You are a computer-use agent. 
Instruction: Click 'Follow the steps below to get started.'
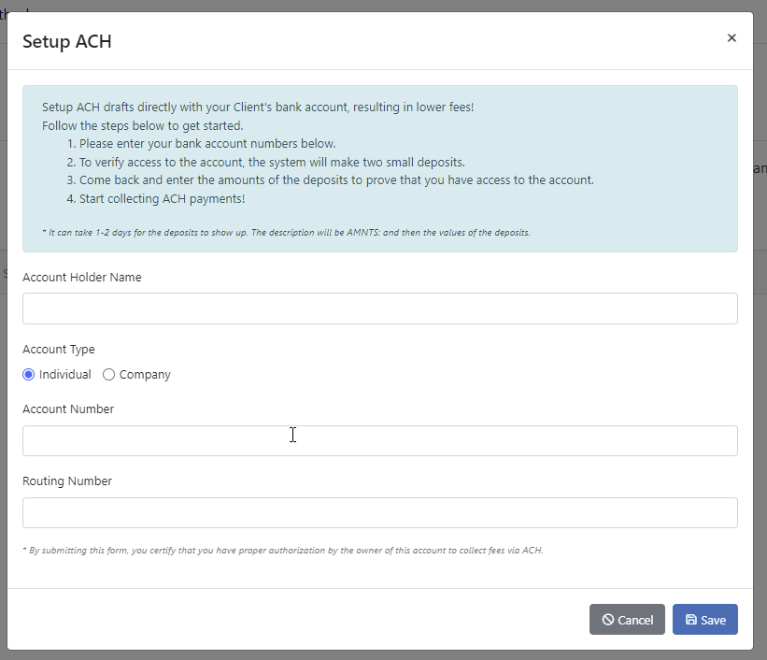tap(142, 126)
